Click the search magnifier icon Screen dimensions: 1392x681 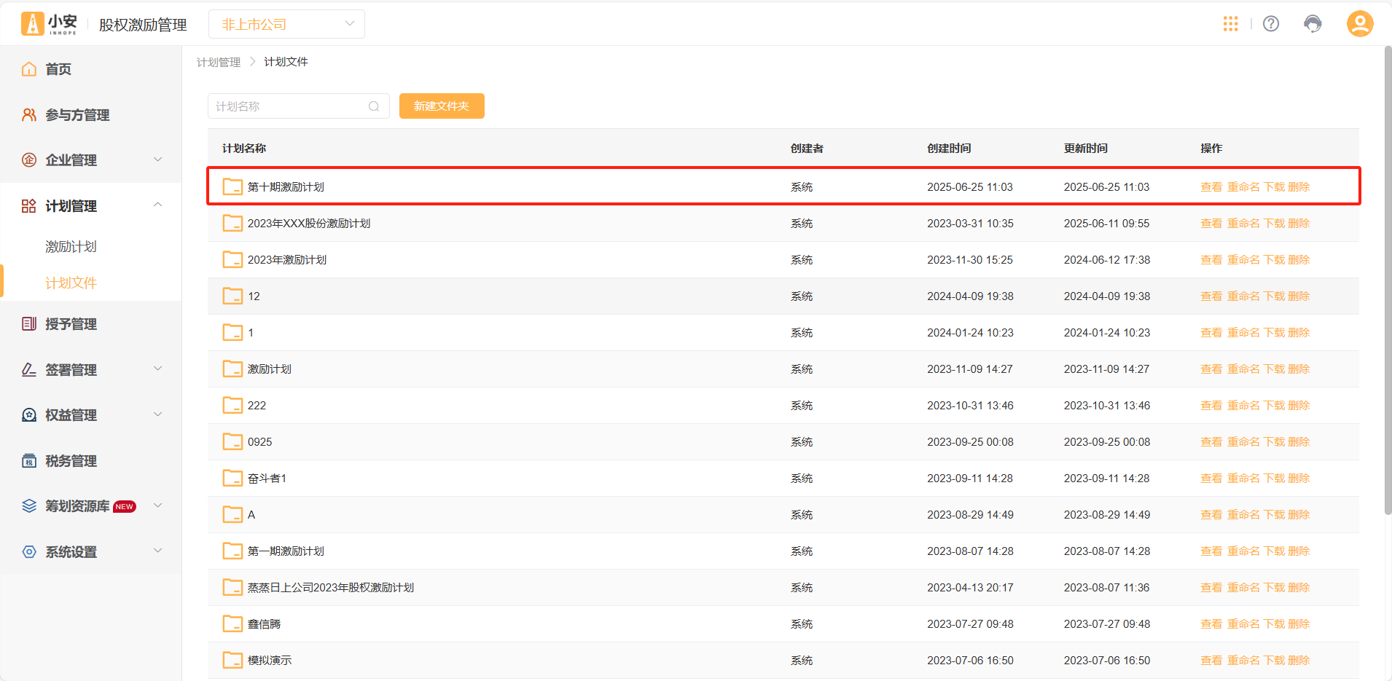pos(374,106)
